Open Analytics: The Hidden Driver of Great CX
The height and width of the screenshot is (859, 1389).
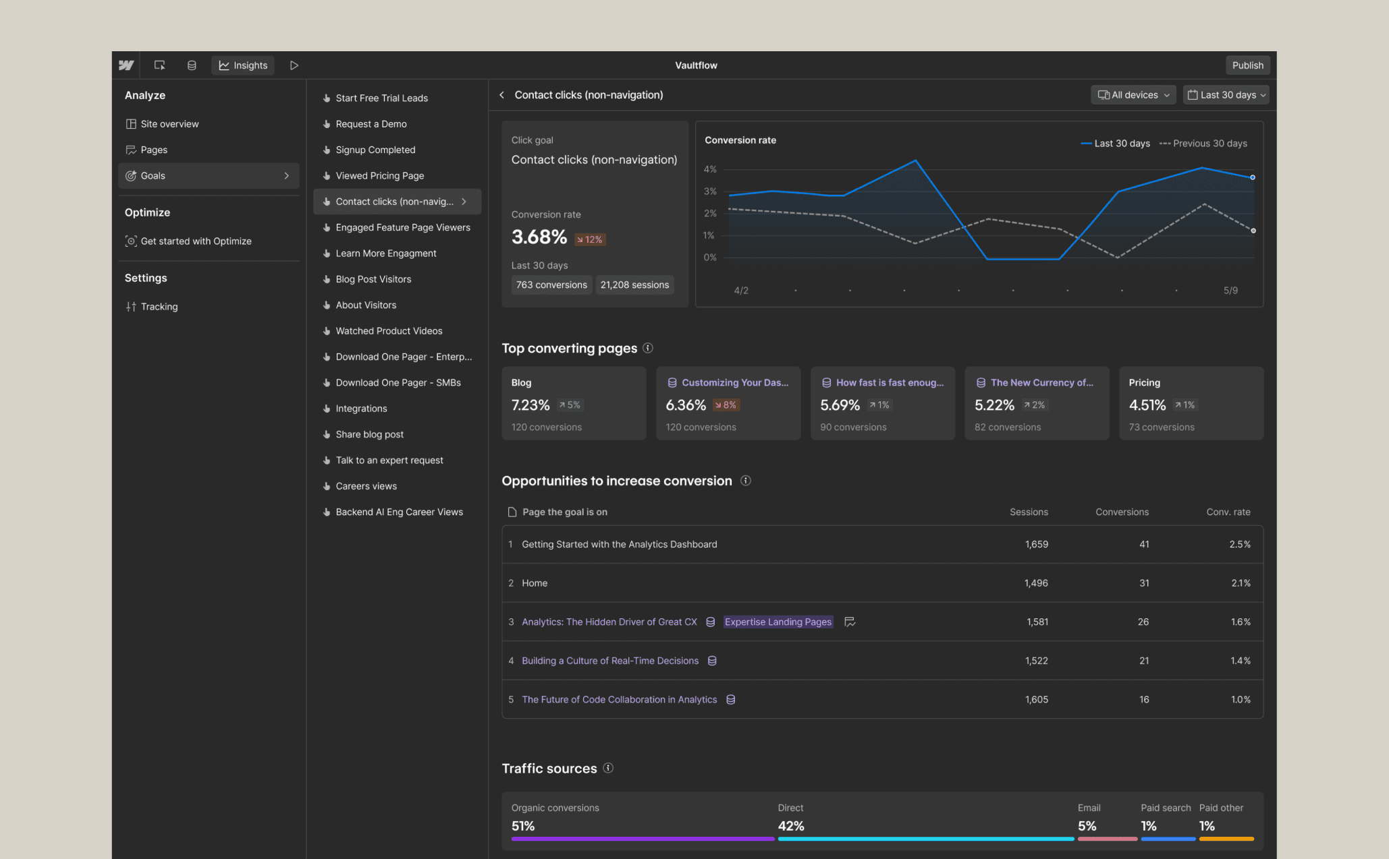point(609,622)
